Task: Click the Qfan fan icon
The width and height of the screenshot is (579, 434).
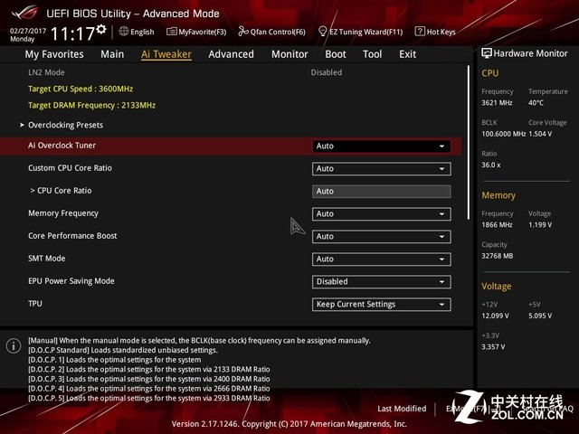Action: pos(243,32)
